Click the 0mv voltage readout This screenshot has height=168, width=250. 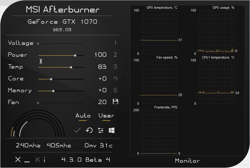(x=90, y=145)
